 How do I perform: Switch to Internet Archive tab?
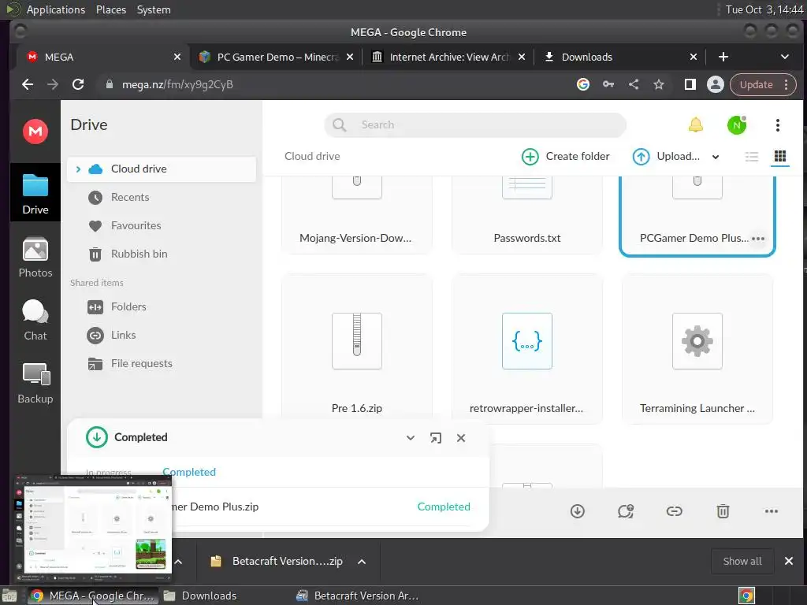pyautogui.click(x=448, y=57)
